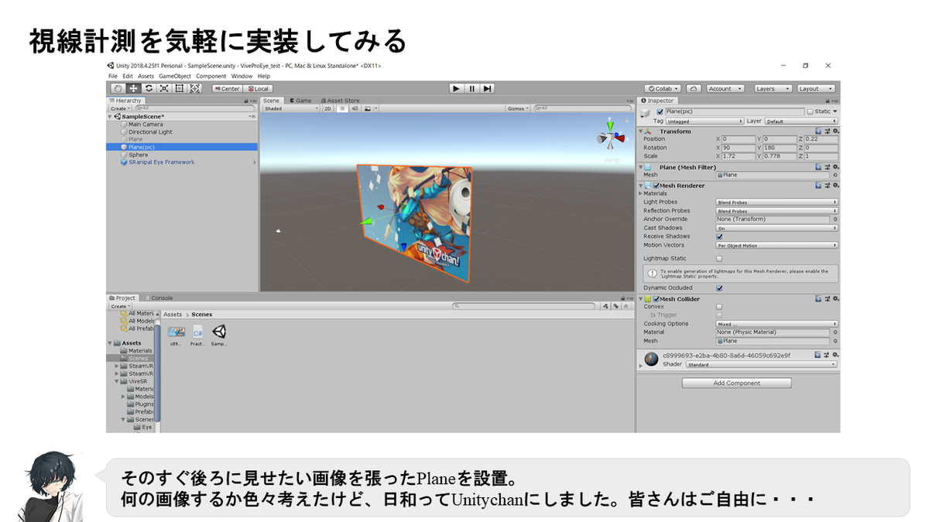The width and height of the screenshot is (929, 522).
Task: Toggle Plane(pic) active checkbox in Inspector
Action: click(660, 111)
